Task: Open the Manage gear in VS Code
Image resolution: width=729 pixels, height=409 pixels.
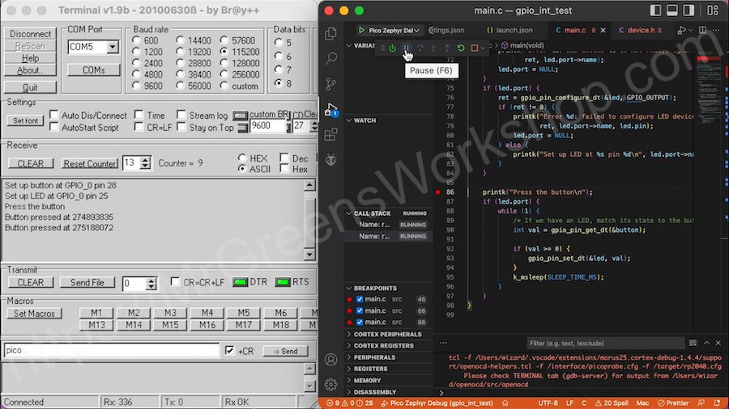Action: pos(331,384)
